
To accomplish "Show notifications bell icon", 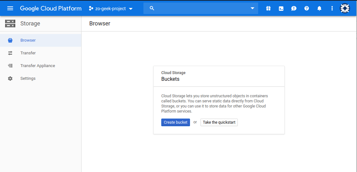I will [319, 8].
